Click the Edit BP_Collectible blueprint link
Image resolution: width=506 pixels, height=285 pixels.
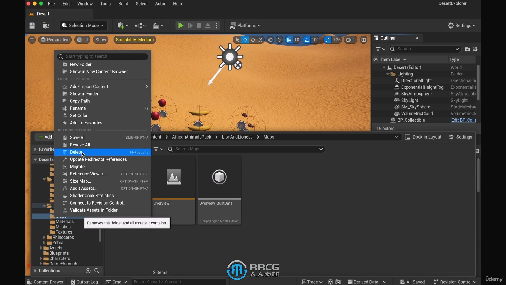[463, 120]
